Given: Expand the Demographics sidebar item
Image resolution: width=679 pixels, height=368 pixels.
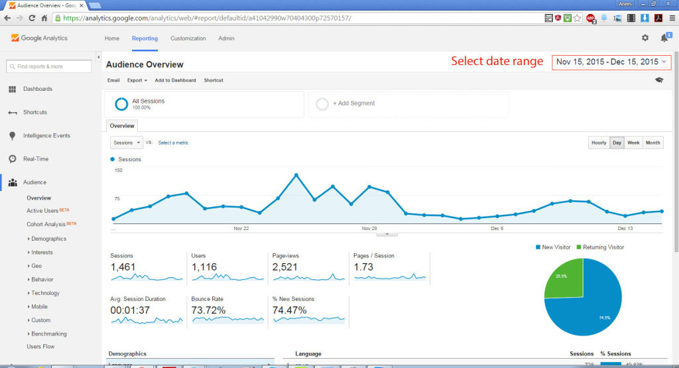Looking at the screenshot, I should 48,239.
